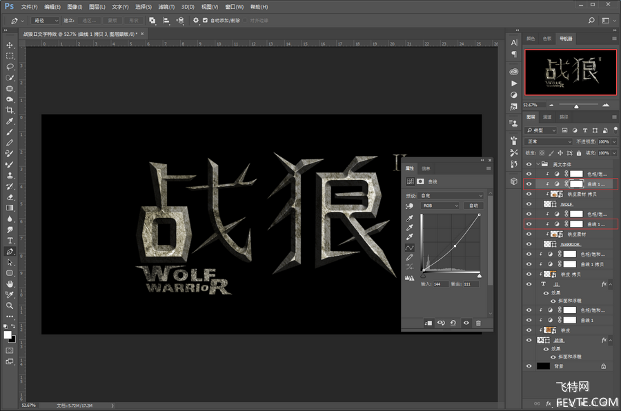Select the Rectangular Marquee tool
The image size is (621, 411).
point(10,56)
